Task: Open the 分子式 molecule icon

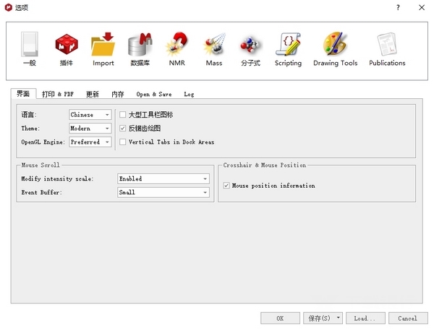Action: coord(251,48)
